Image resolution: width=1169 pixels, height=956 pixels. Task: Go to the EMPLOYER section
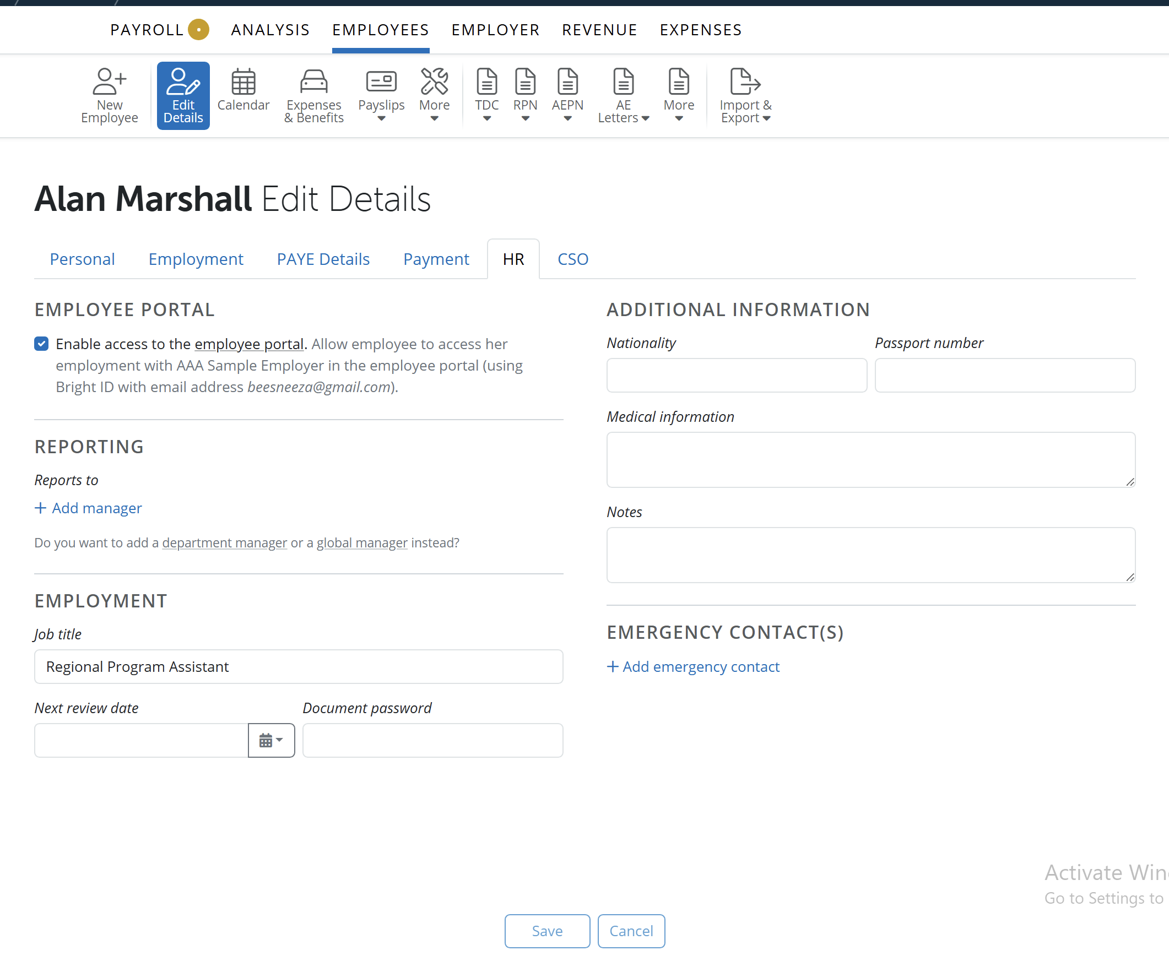pos(496,30)
